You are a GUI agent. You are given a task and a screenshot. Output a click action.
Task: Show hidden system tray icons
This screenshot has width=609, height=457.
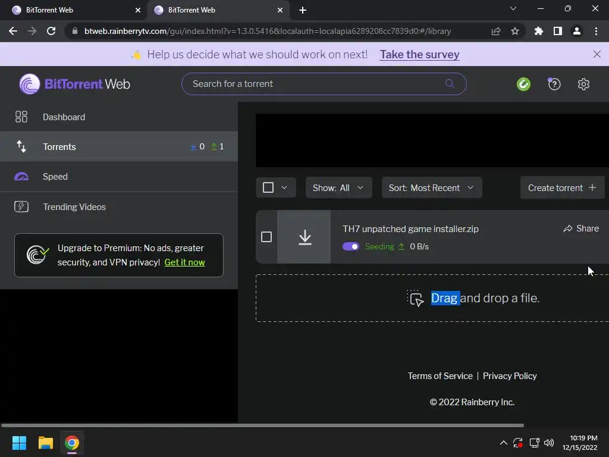tap(503, 443)
